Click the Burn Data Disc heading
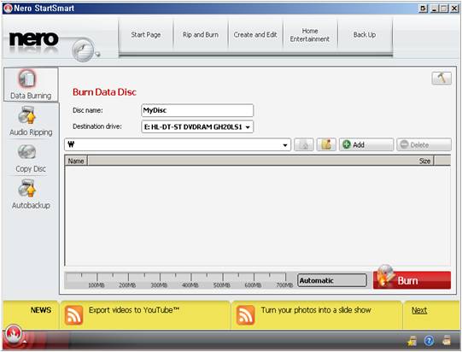This screenshot has width=462, height=352. coord(104,92)
